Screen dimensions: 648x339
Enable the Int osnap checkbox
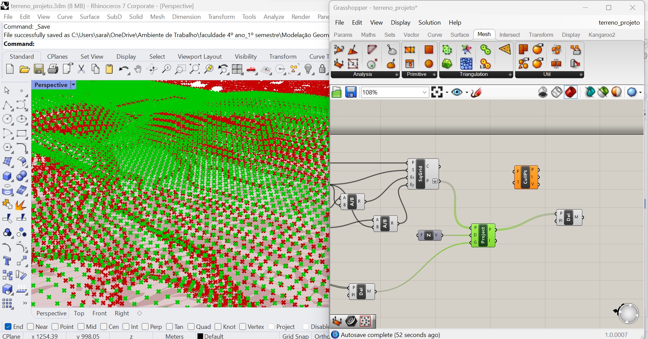[126, 327]
